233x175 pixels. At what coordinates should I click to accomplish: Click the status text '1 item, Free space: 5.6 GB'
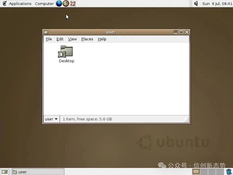click(x=87, y=119)
